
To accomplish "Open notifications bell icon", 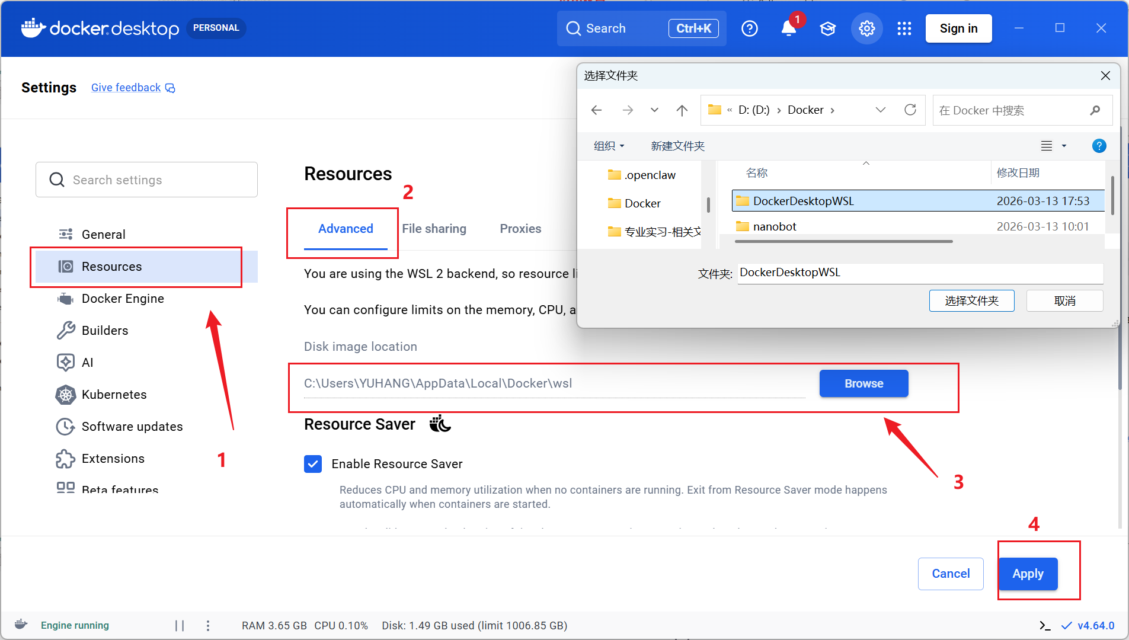I will pos(788,28).
